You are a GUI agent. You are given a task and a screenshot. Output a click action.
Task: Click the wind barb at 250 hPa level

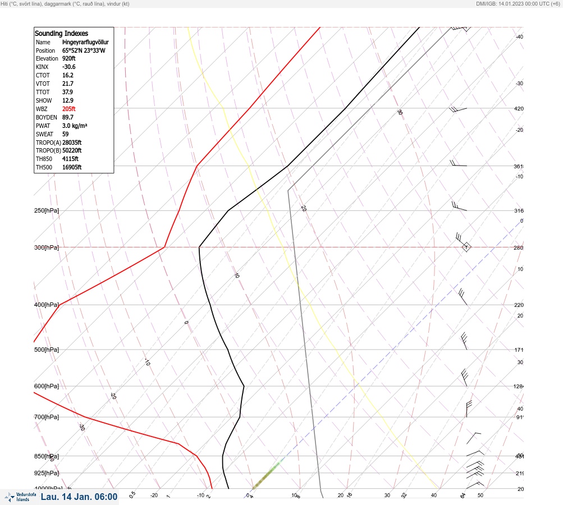[459, 206]
